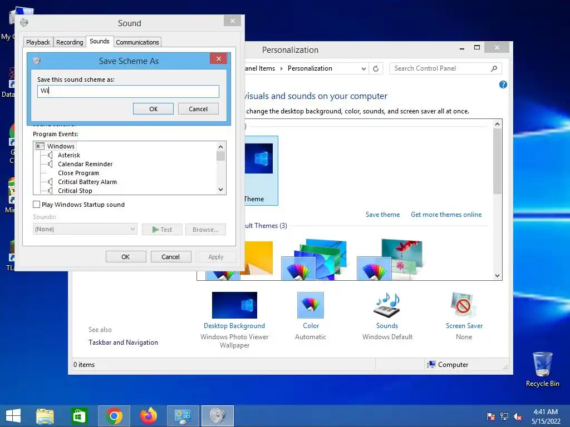Click the Action Center flag tray icon
Viewport: 570px width, 427px height.
click(x=491, y=416)
